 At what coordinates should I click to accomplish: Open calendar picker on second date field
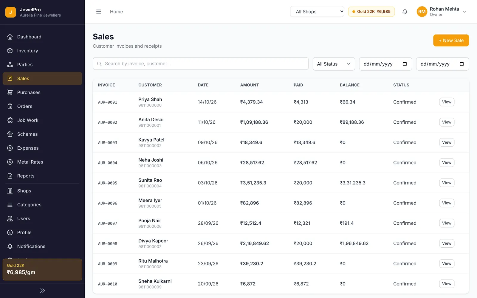point(461,64)
